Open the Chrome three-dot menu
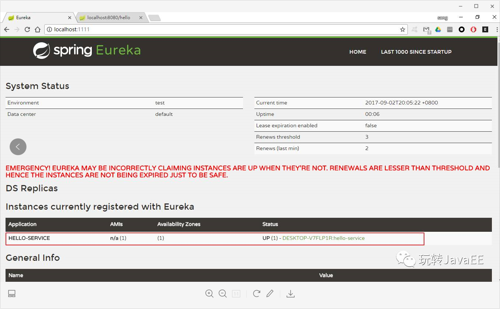 point(496,29)
